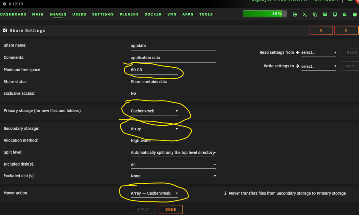Click the Write button

(350, 66)
